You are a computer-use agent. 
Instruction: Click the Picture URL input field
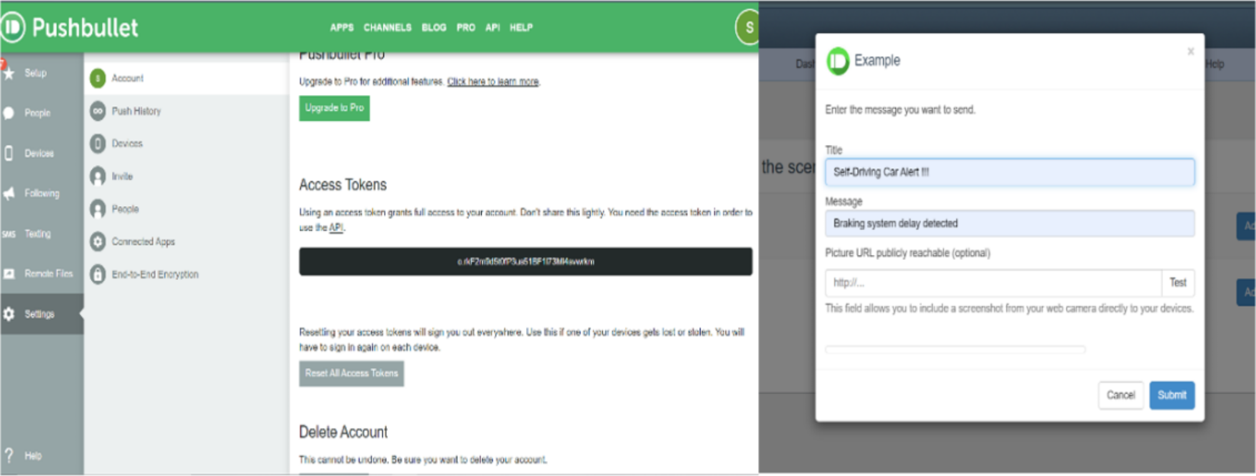(993, 283)
